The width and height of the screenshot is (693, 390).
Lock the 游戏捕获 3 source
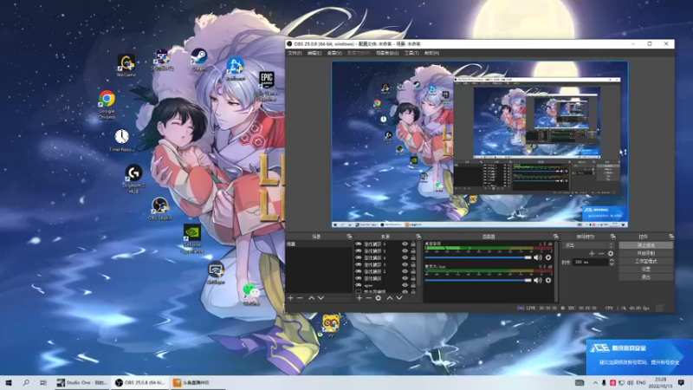pos(413,264)
